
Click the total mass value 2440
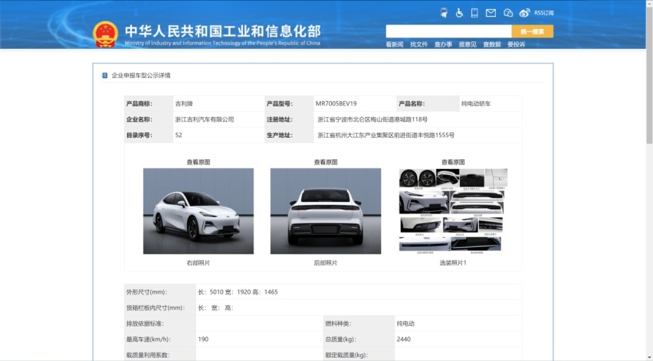tap(404, 339)
